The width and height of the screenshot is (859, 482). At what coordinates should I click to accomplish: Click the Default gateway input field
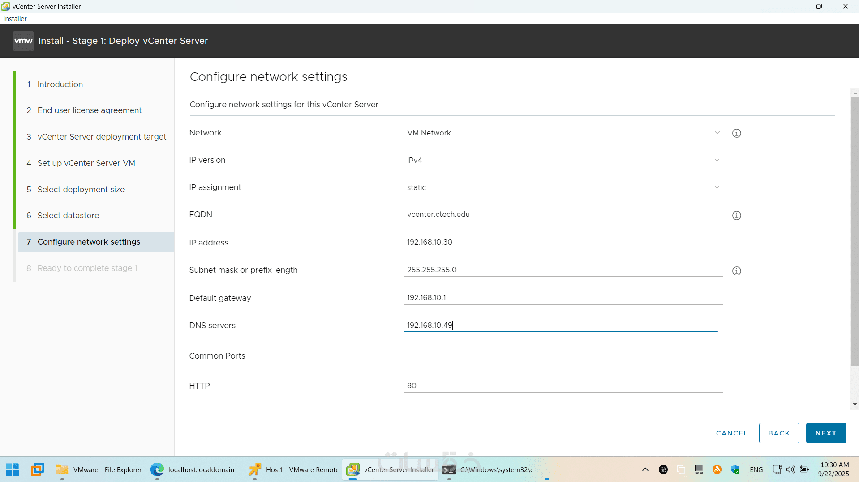pyautogui.click(x=563, y=298)
